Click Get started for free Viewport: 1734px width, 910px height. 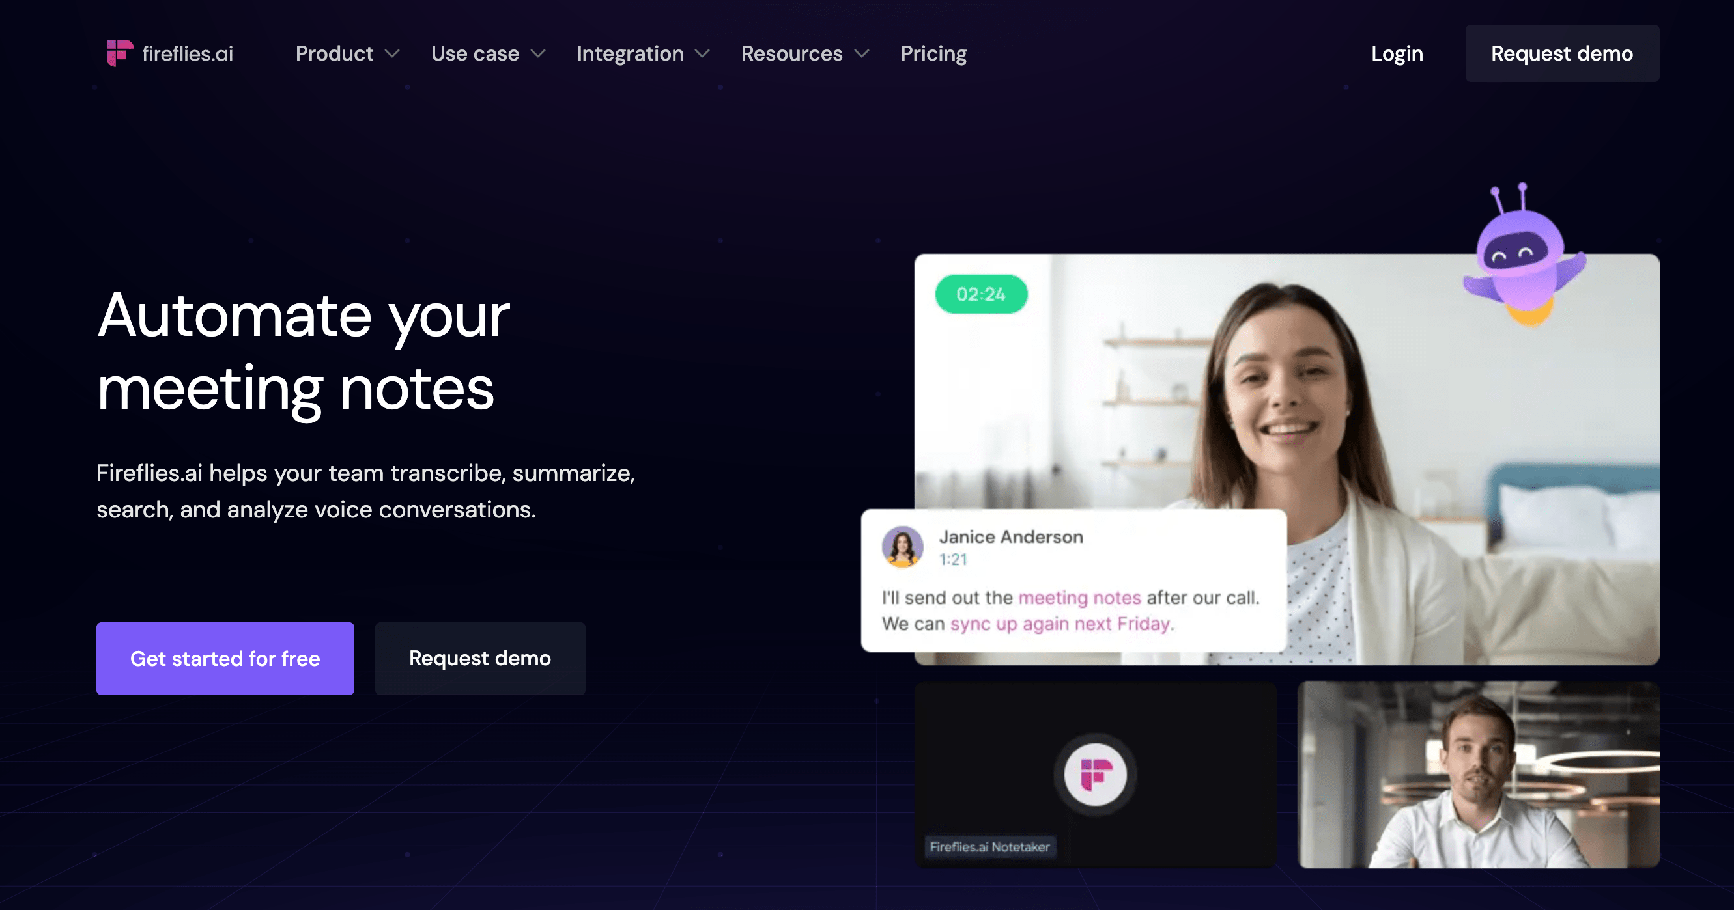click(225, 659)
